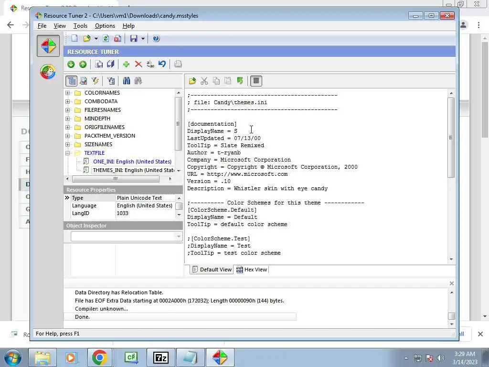Open the Save options dropdown arrow
Screen dimensions: 489x367
coord(143,38)
